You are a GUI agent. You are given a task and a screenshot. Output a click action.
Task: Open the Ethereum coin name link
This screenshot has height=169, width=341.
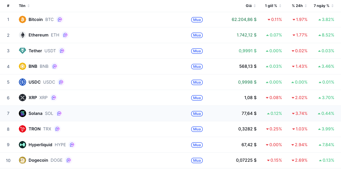click(x=39, y=35)
